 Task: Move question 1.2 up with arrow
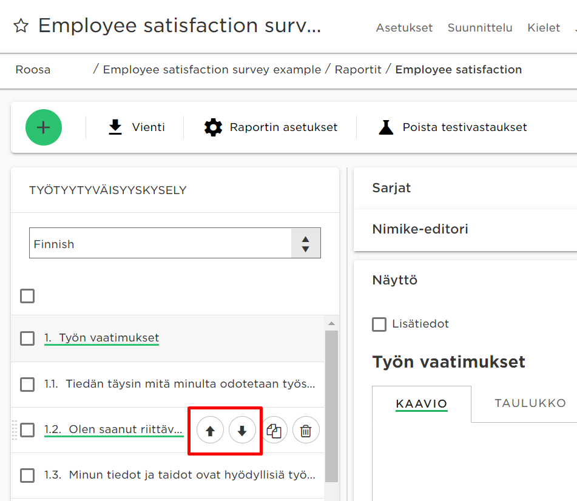(210, 431)
